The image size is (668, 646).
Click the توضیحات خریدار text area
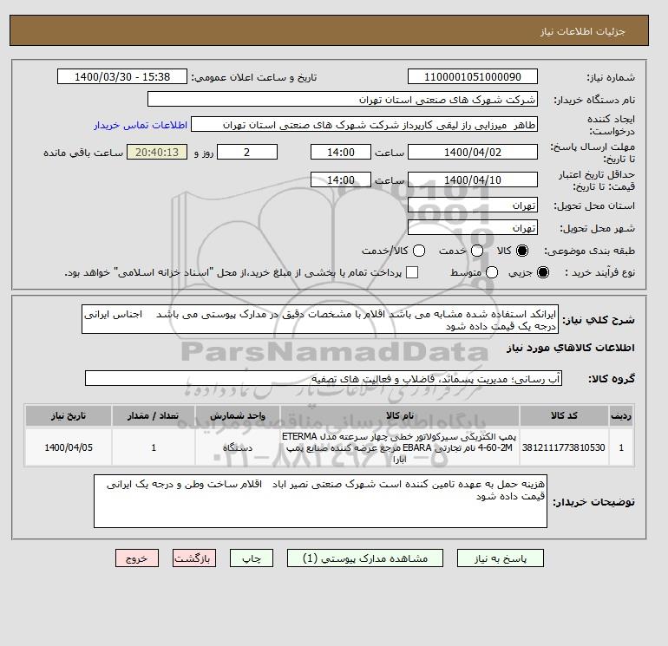tap(320, 501)
